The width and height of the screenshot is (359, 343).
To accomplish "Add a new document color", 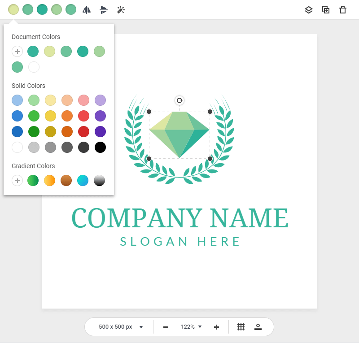I will (17, 52).
